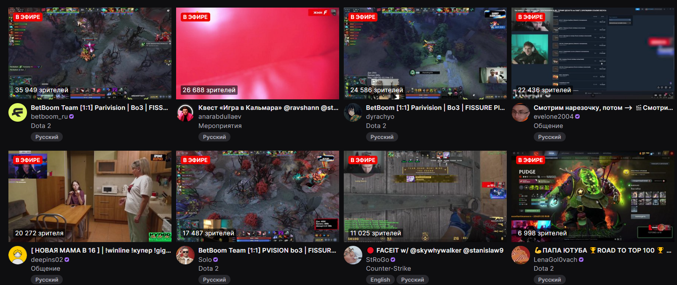Open LenaGol0vach channel avatar
Screen dimensions: 677x285
521,255
